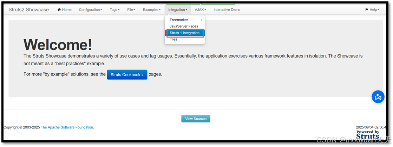Click the blue floating assistant icon
This screenshot has width=393, height=147.
378,97
